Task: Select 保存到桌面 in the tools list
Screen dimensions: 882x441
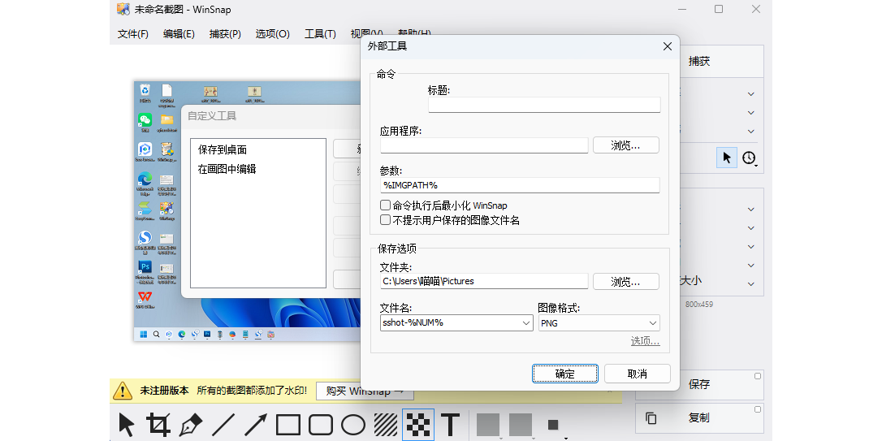Action: pyautogui.click(x=223, y=149)
